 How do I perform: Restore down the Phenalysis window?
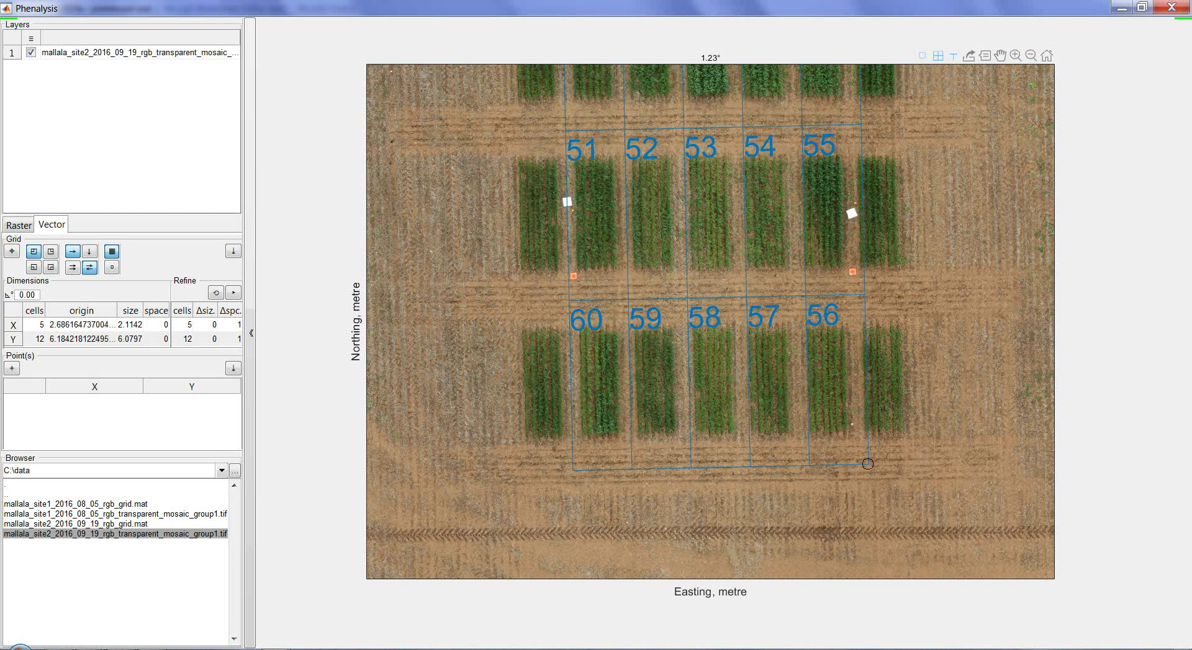1142,7
